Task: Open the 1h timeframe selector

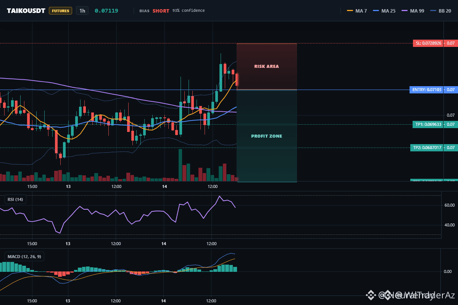Action: point(82,11)
